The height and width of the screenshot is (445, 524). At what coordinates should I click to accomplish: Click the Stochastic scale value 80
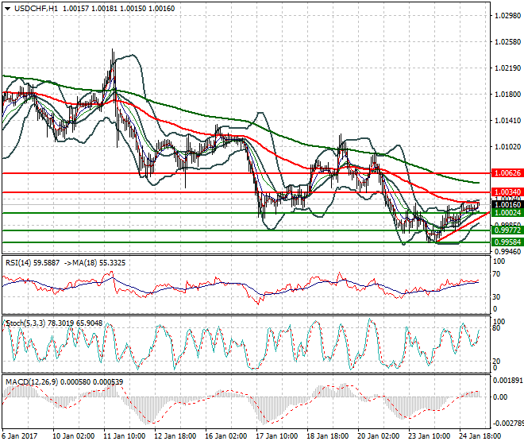pyautogui.click(x=496, y=328)
